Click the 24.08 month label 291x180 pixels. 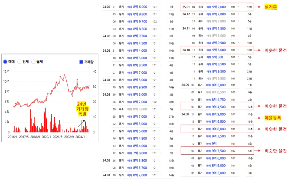click(185, 114)
